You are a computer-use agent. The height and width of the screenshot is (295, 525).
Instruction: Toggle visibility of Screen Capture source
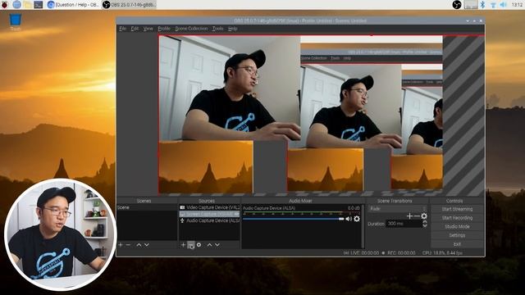pos(237,214)
